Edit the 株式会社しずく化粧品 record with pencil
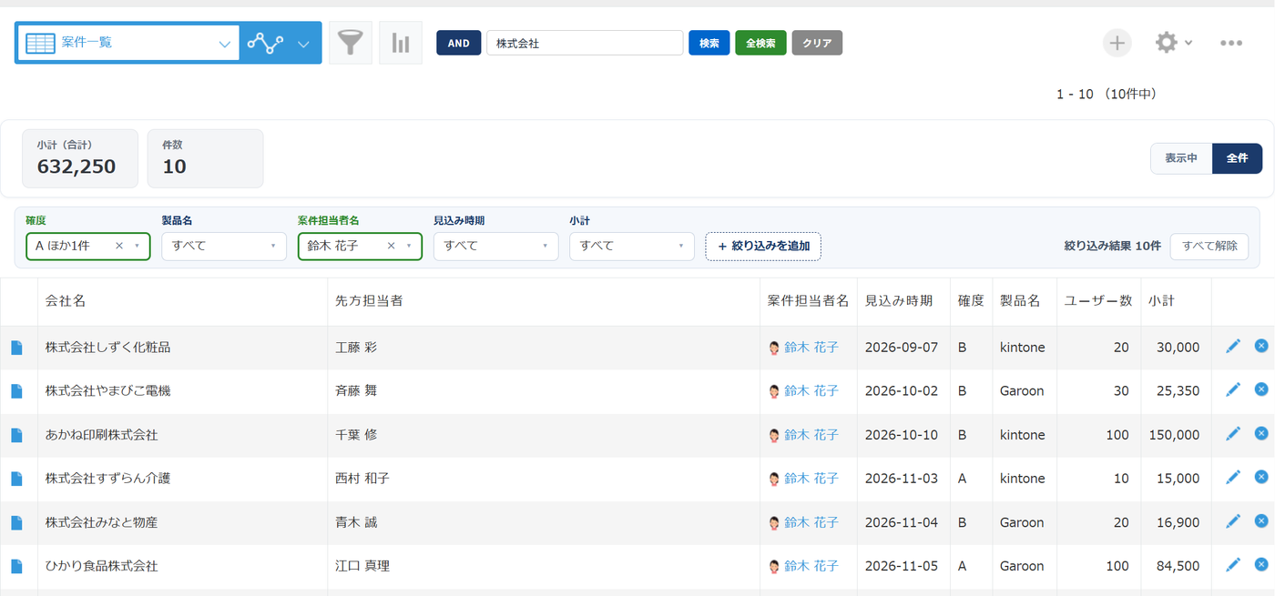This screenshot has width=1275, height=596. pyautogui.click(x=1233, y=346)
